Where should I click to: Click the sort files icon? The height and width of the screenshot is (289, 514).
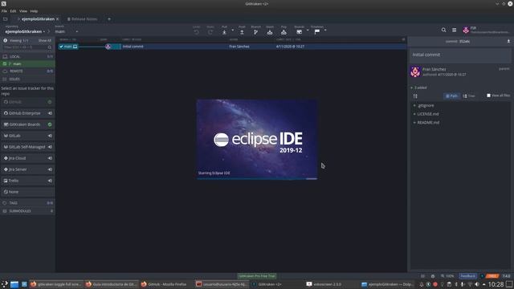(x=415, y=96)
